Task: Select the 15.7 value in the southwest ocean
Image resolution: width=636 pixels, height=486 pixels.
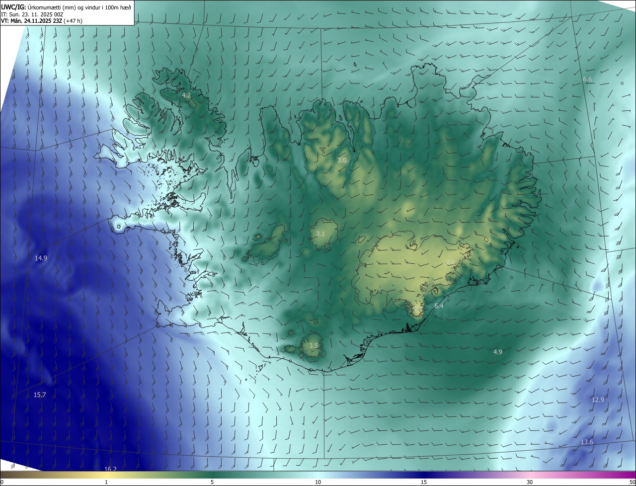Action: [x=40, y=395]
